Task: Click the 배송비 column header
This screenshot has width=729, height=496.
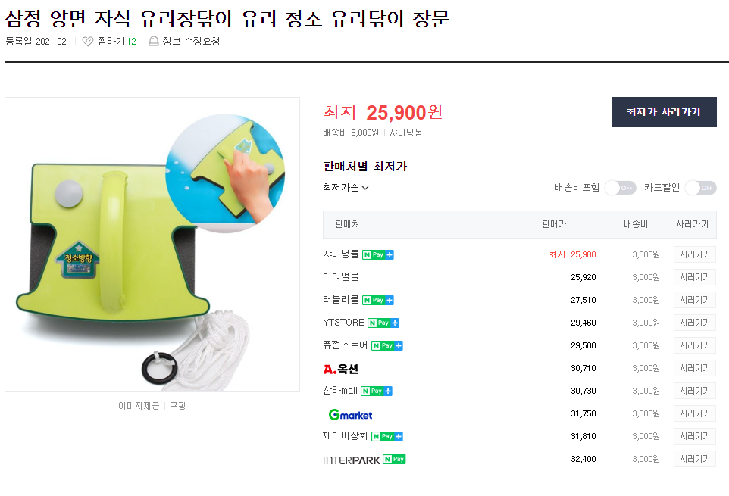Action: [x=636, y=224]
